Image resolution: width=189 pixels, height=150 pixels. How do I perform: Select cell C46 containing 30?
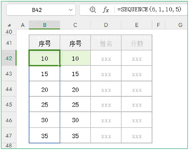click(x=75, y=120)
